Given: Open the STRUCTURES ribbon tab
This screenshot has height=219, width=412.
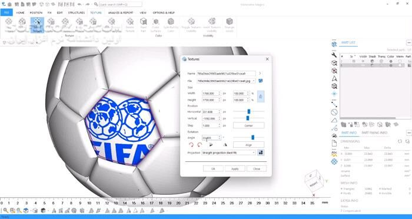Looking at the screenshot, I should pyautogui.click(x=76, y=12).
